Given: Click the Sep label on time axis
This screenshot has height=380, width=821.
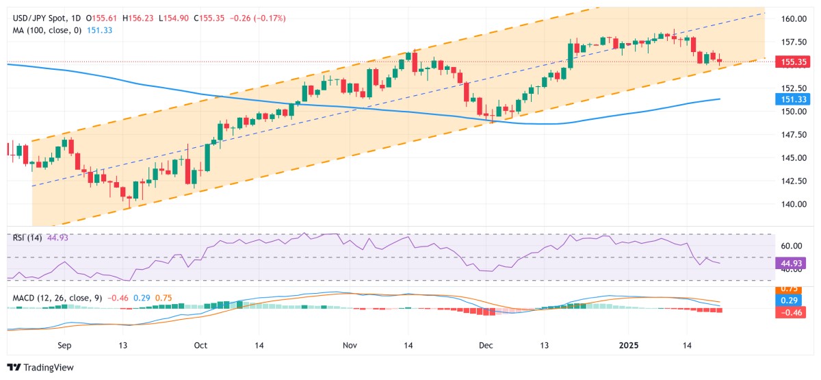Looking at the screenshot, I should click(66, 347).
